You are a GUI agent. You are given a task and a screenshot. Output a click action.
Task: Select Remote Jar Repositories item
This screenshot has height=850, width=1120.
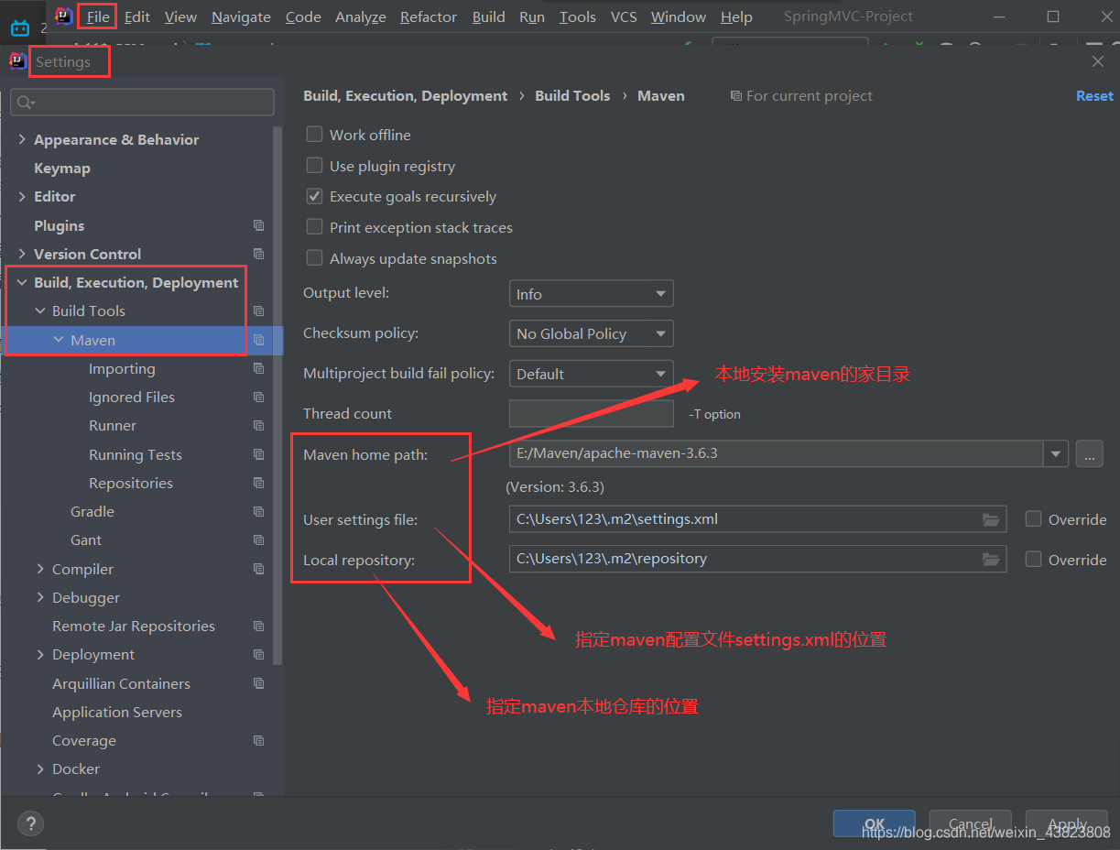pos(134,626)
